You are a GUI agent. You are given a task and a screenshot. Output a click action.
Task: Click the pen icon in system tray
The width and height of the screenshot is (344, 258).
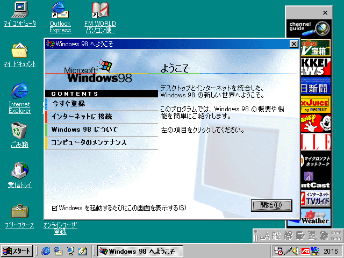[288, 251]
